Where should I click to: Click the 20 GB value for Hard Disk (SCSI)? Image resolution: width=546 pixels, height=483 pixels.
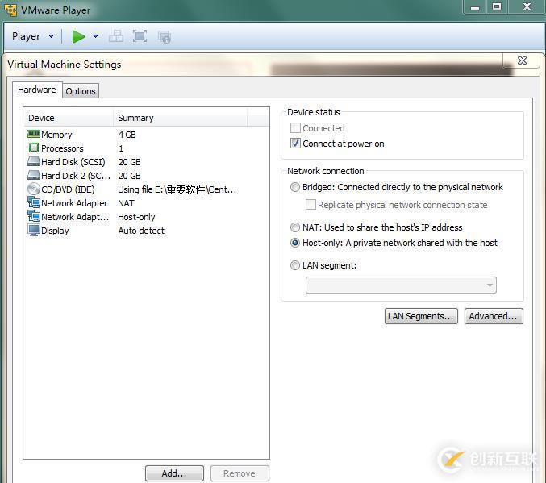pyautogui.click(x=130, y=162)
